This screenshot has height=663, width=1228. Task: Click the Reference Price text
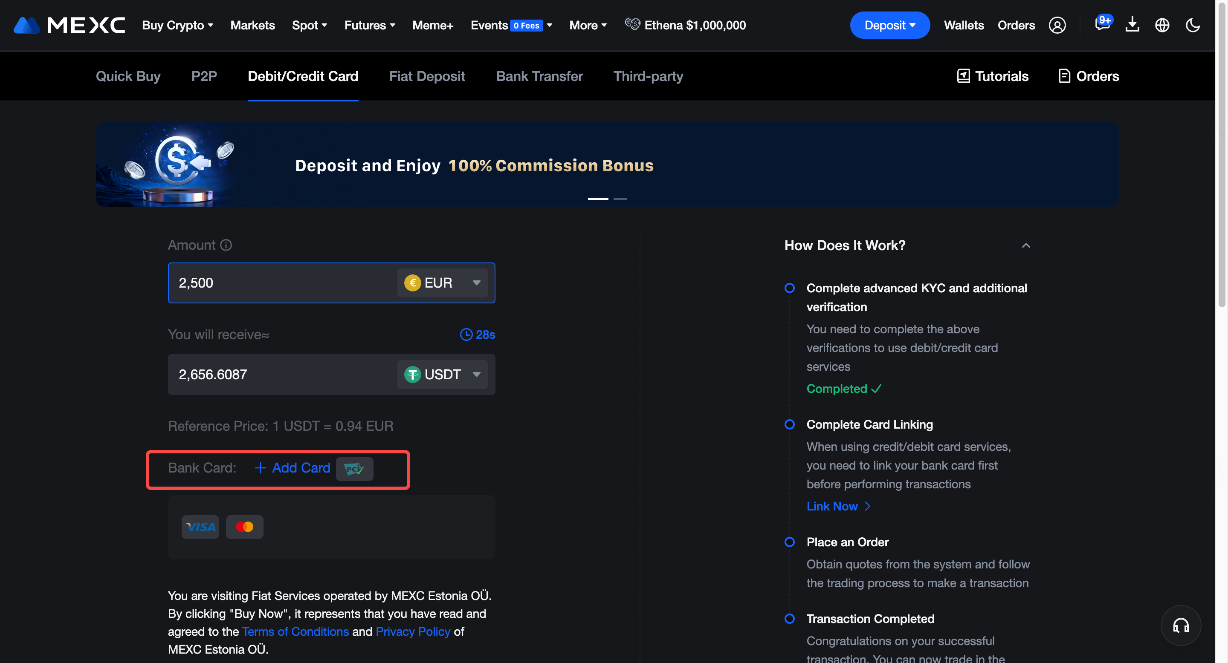(280, 426)
